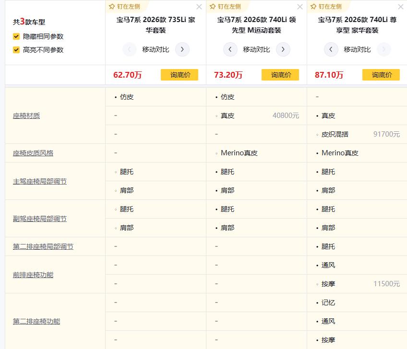Uncheck 高亮不同参数 checkbox
This screenshot has width=407, height=349.
pos(16,50)
